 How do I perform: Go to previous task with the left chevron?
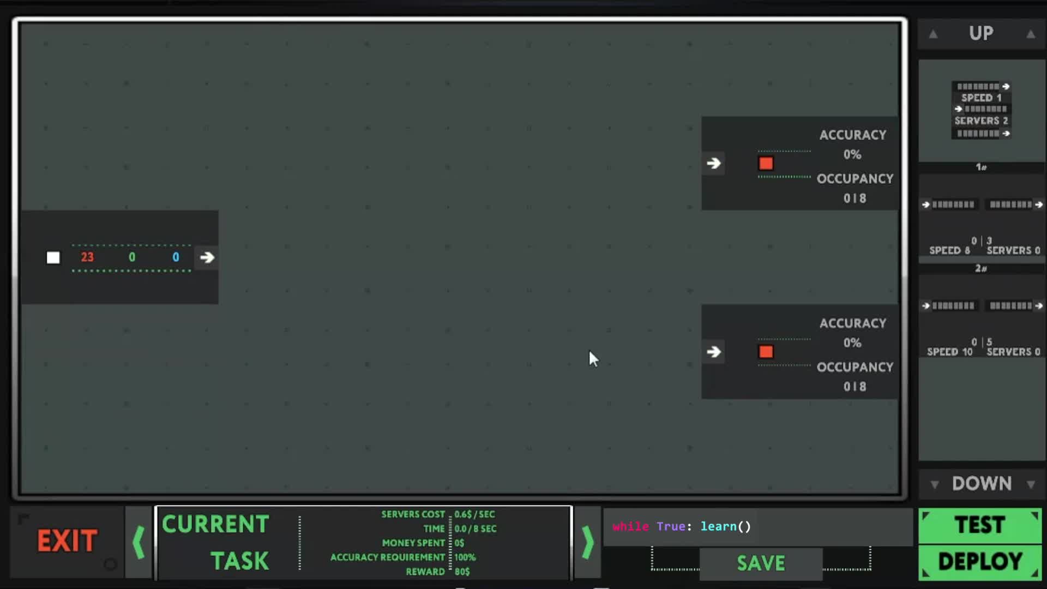pyautogui.click(x=138, y=542)
